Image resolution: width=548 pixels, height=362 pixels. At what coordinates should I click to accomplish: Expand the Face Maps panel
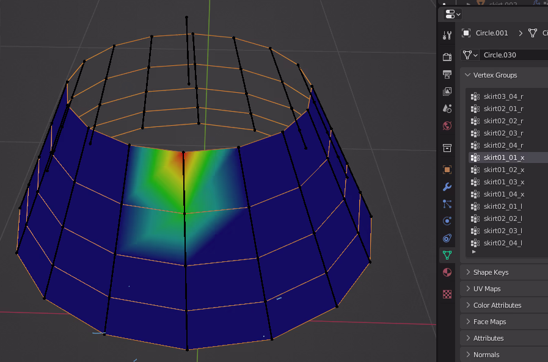point(504,322)
